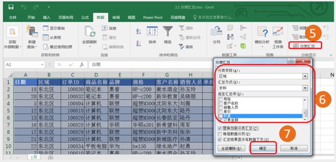Open the 获取外部数据 menu

click(x=13, y=37)
